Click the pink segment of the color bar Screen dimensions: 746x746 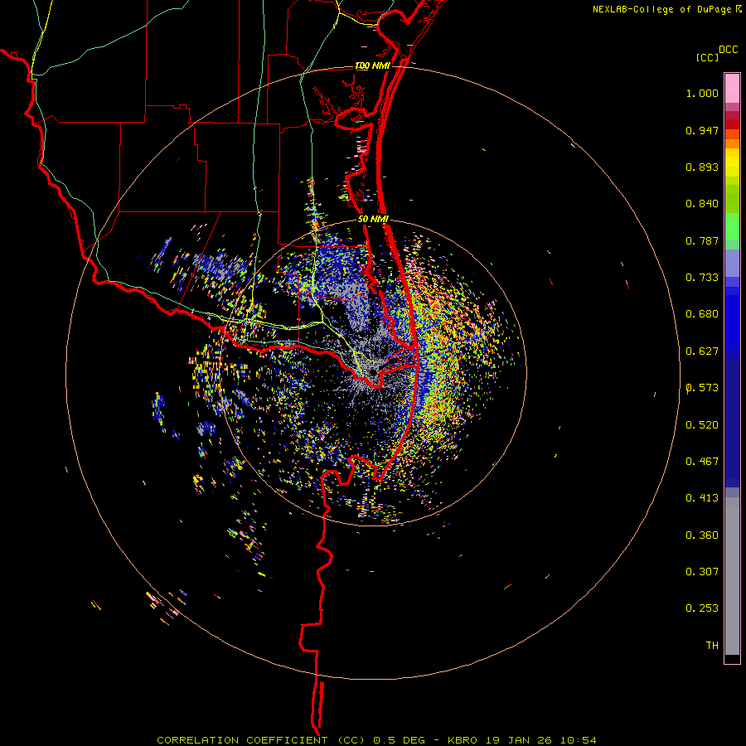[732, 88]
